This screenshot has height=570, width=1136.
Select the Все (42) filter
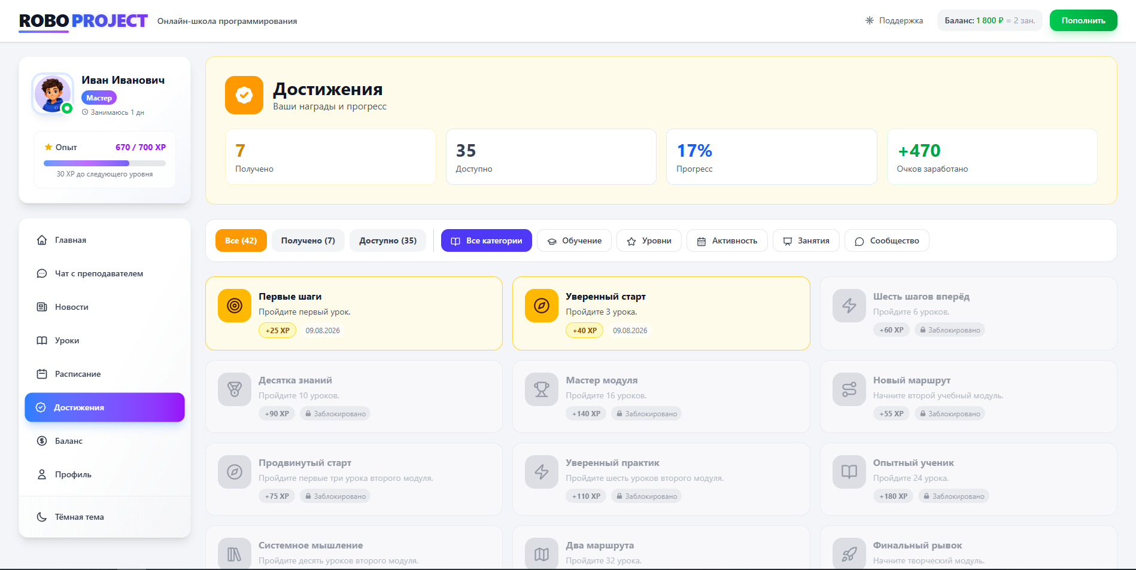(241, 240)
